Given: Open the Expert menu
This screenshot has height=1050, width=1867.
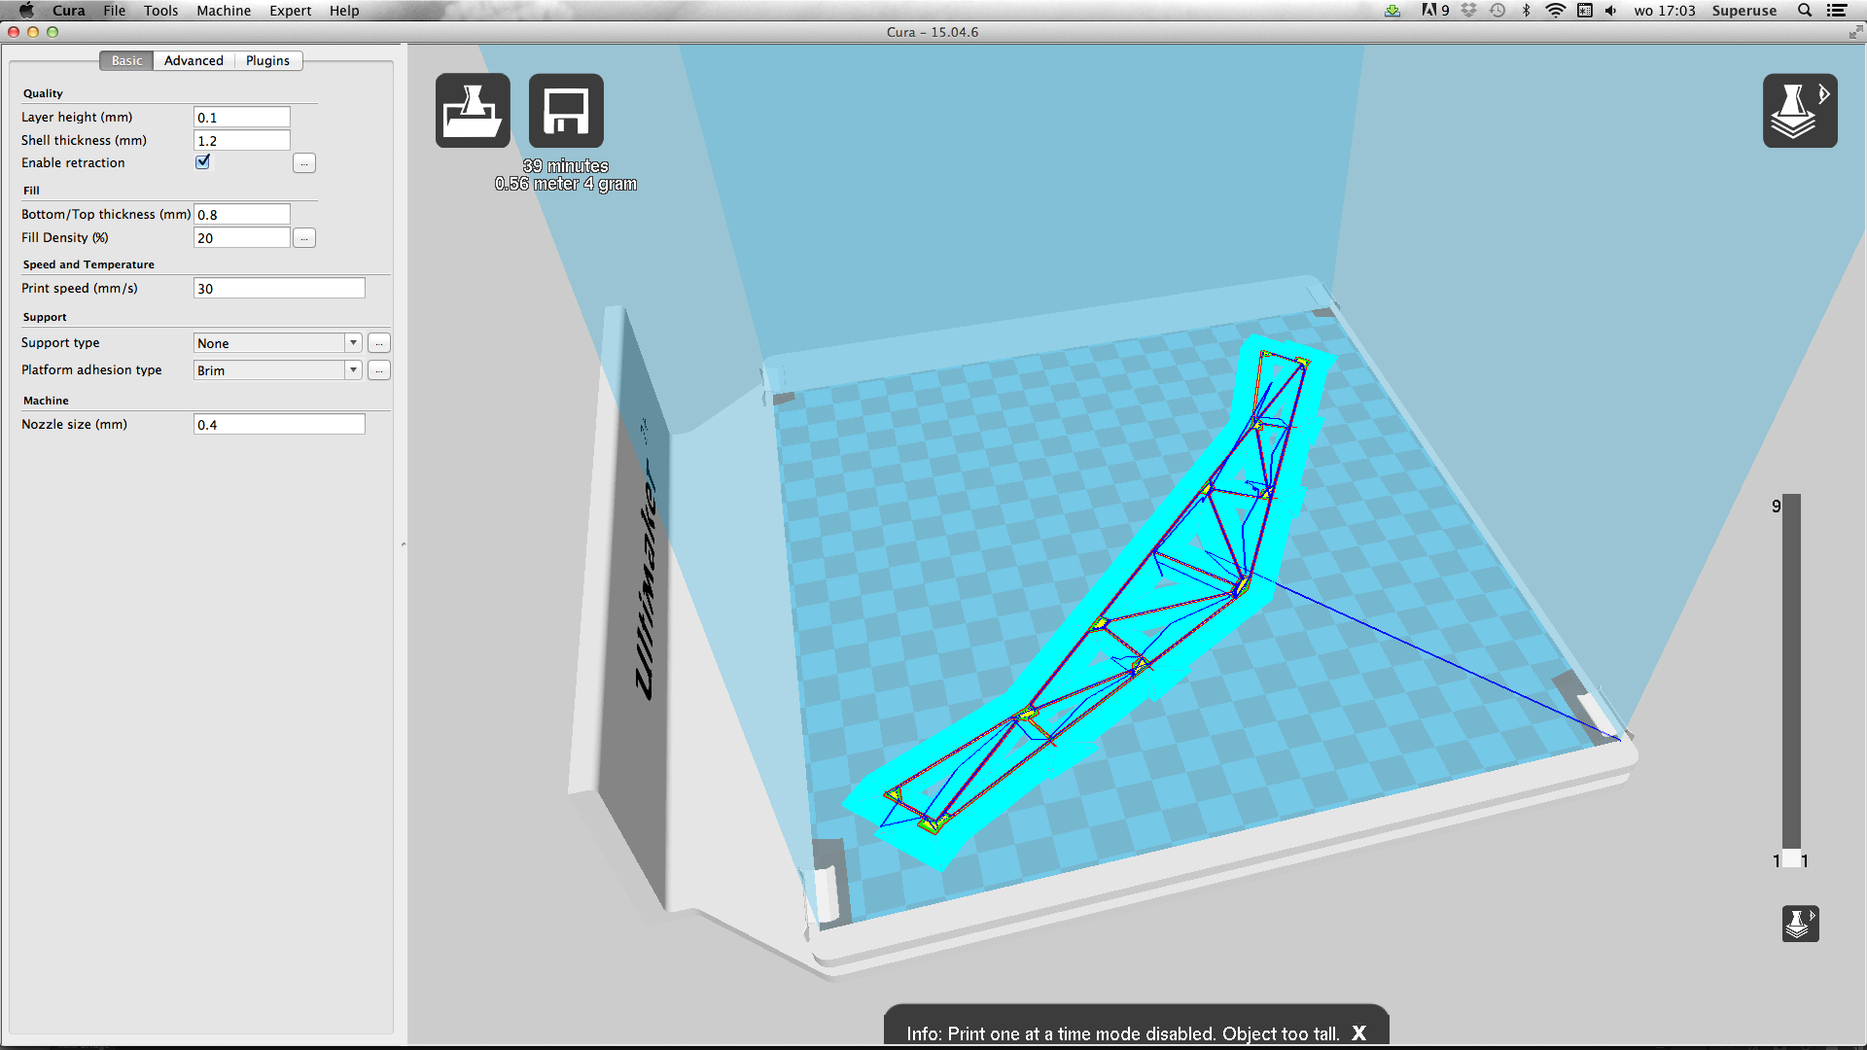Looking at the screenshot, I should 290,11.
